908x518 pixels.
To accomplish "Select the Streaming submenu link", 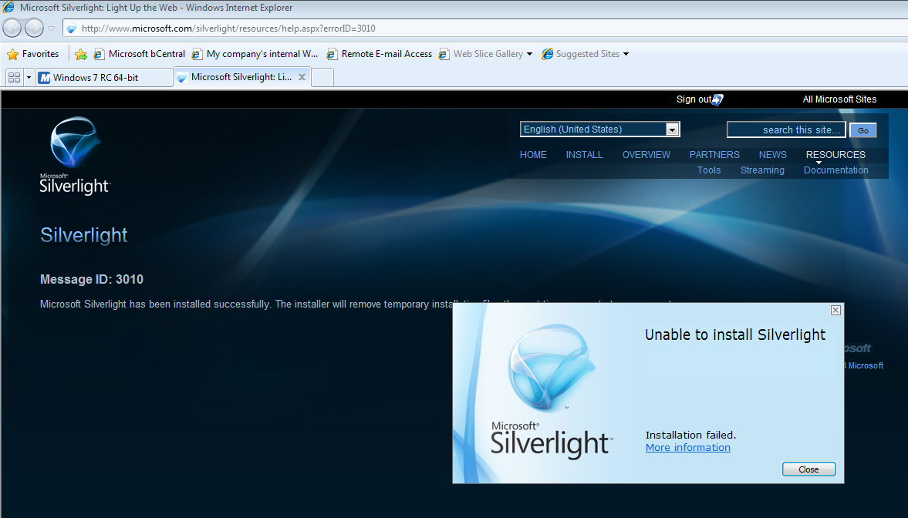I will [x=762, y=170].
